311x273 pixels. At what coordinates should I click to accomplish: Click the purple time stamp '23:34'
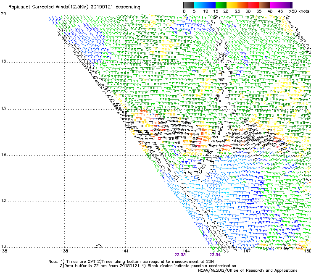(215, 255)
